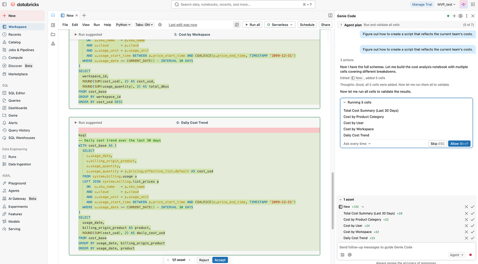
Task: Collapse the New asset change list
Action: [363, 207]
